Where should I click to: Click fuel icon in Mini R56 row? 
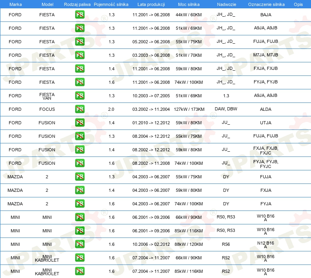pyautogui.click(x=80, y=244)
